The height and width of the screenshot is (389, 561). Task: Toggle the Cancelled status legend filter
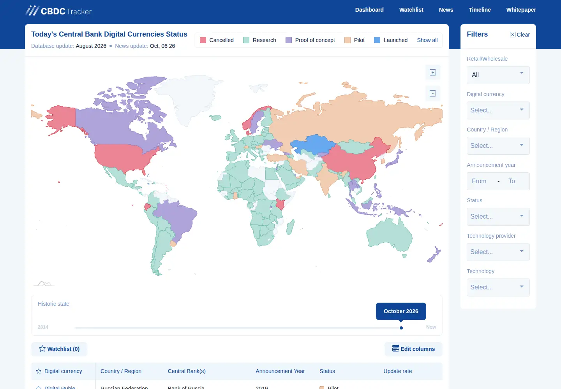(x=217, y=40)
